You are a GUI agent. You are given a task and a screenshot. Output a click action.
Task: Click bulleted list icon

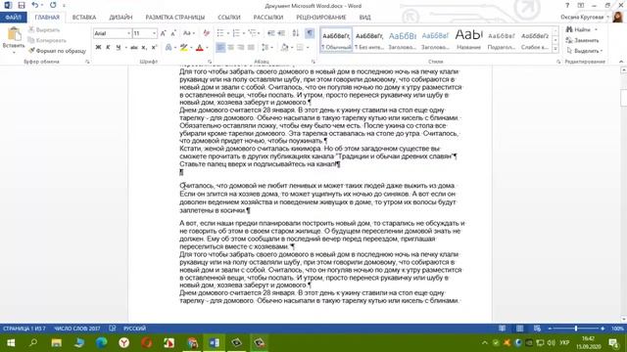[x=220, y=33]
